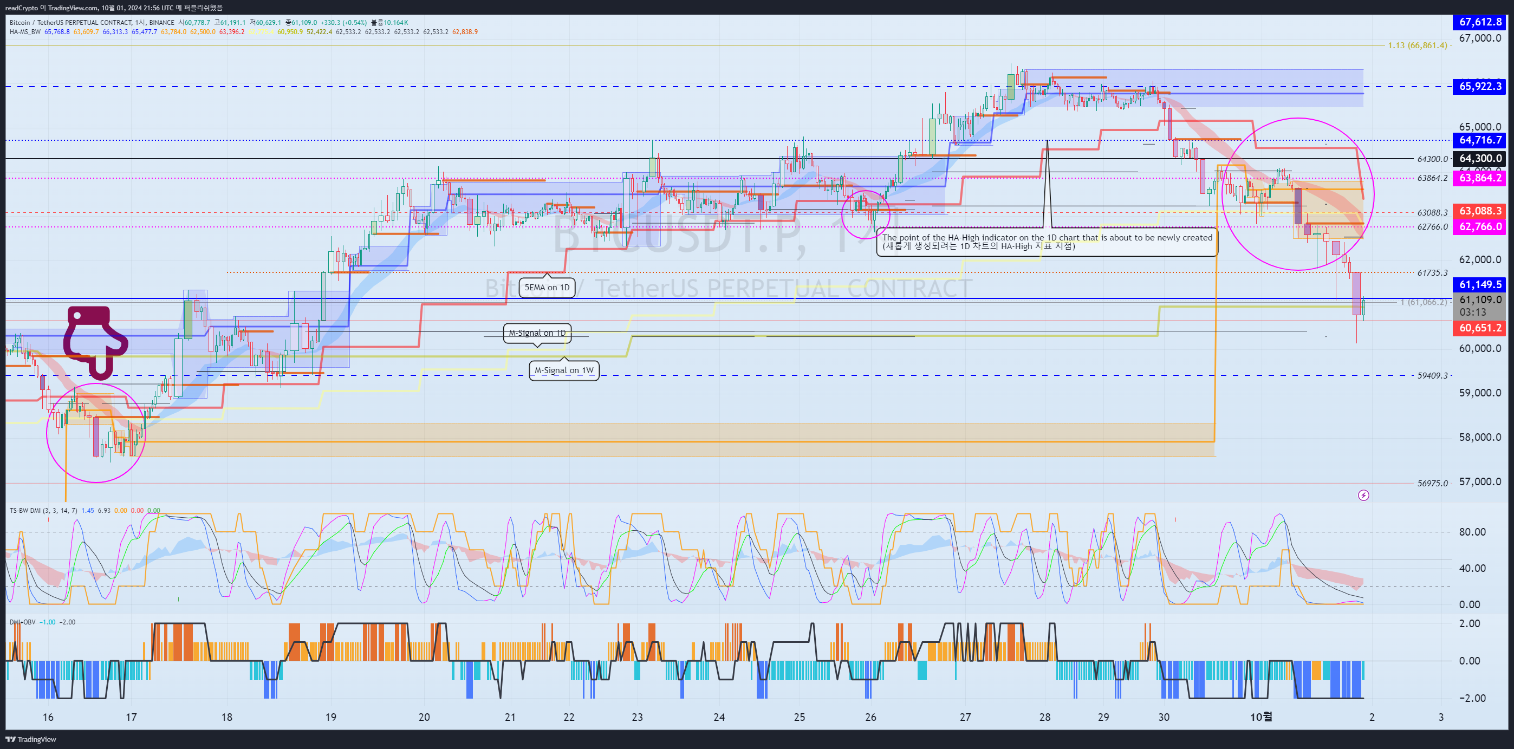
Task: Click the 03:13 bar countdown timer
Action: point(1472,312)
